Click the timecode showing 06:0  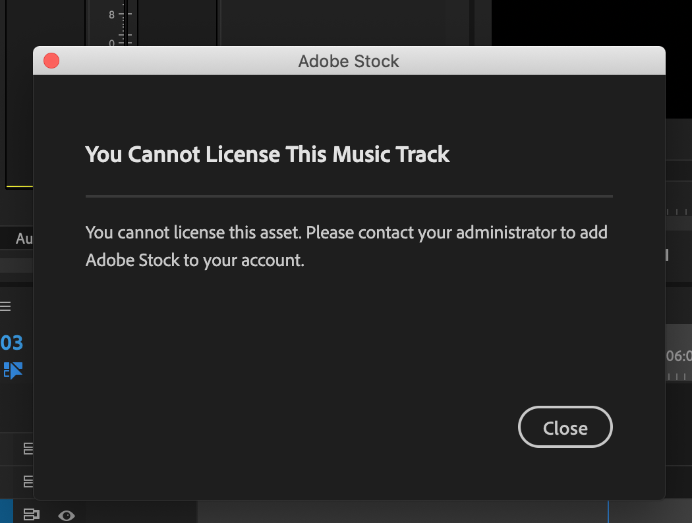(679, 356)
